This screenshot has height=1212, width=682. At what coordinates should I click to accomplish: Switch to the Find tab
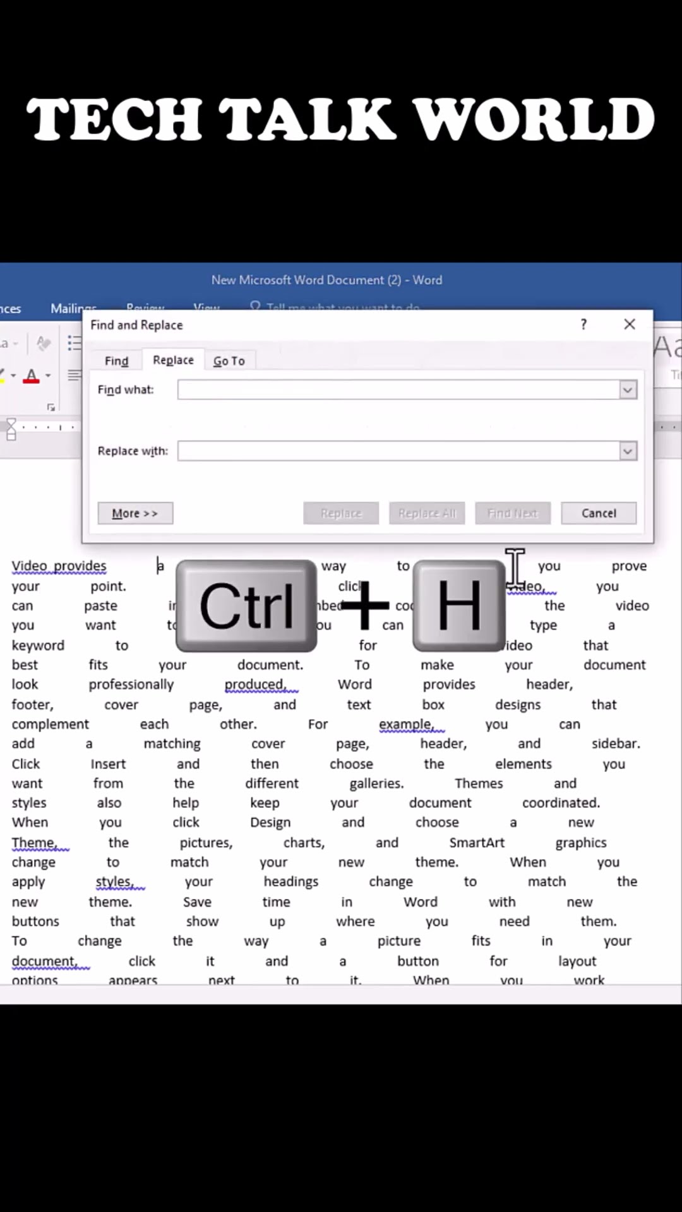(116, 360)
